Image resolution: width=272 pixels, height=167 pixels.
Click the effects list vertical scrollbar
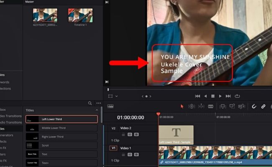click(x=102, y=115)
